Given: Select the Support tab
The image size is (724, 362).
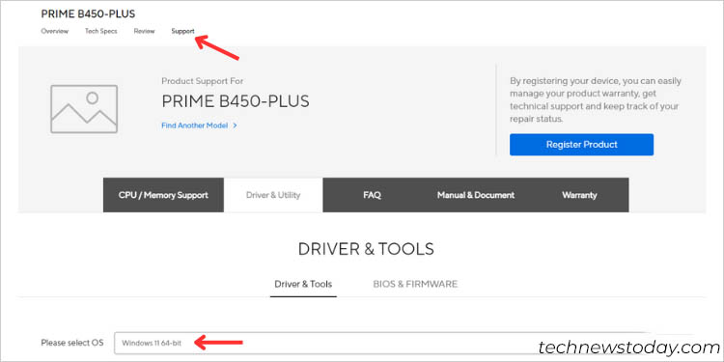Looking at the screenshot, I should tap(182, 32).
